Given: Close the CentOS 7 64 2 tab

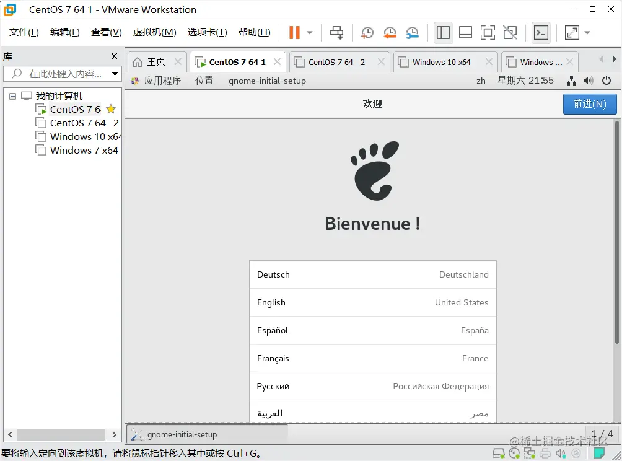Looking at the screenshot, I should click(x=381, y=62).
